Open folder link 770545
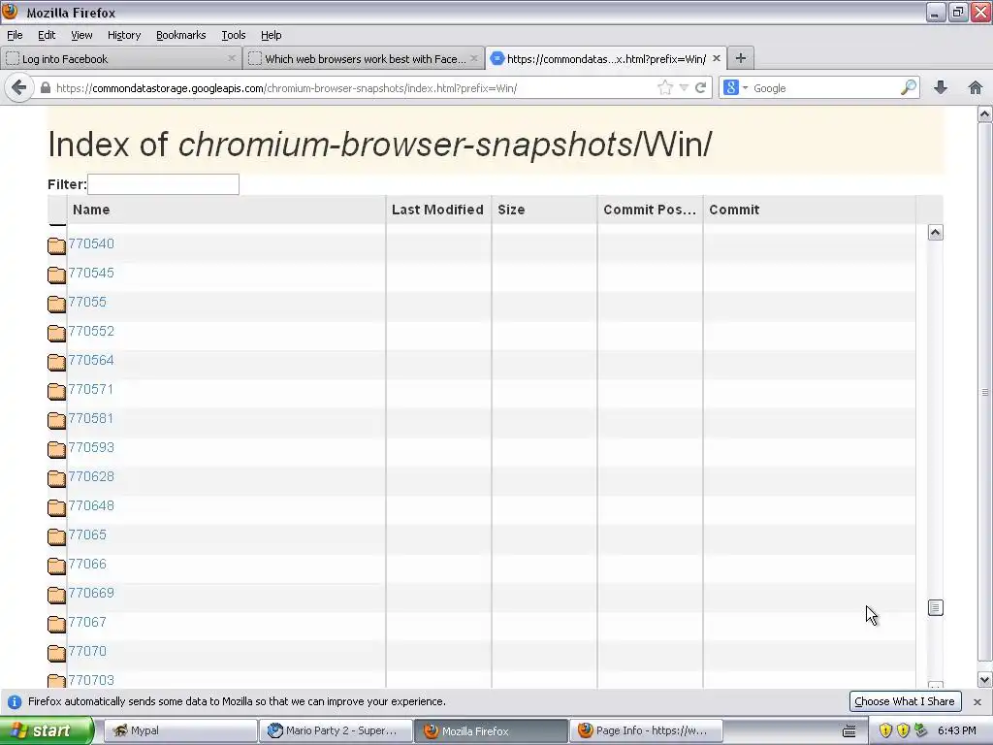This screenshot has width=993, height=745. [x=91, y=273]
